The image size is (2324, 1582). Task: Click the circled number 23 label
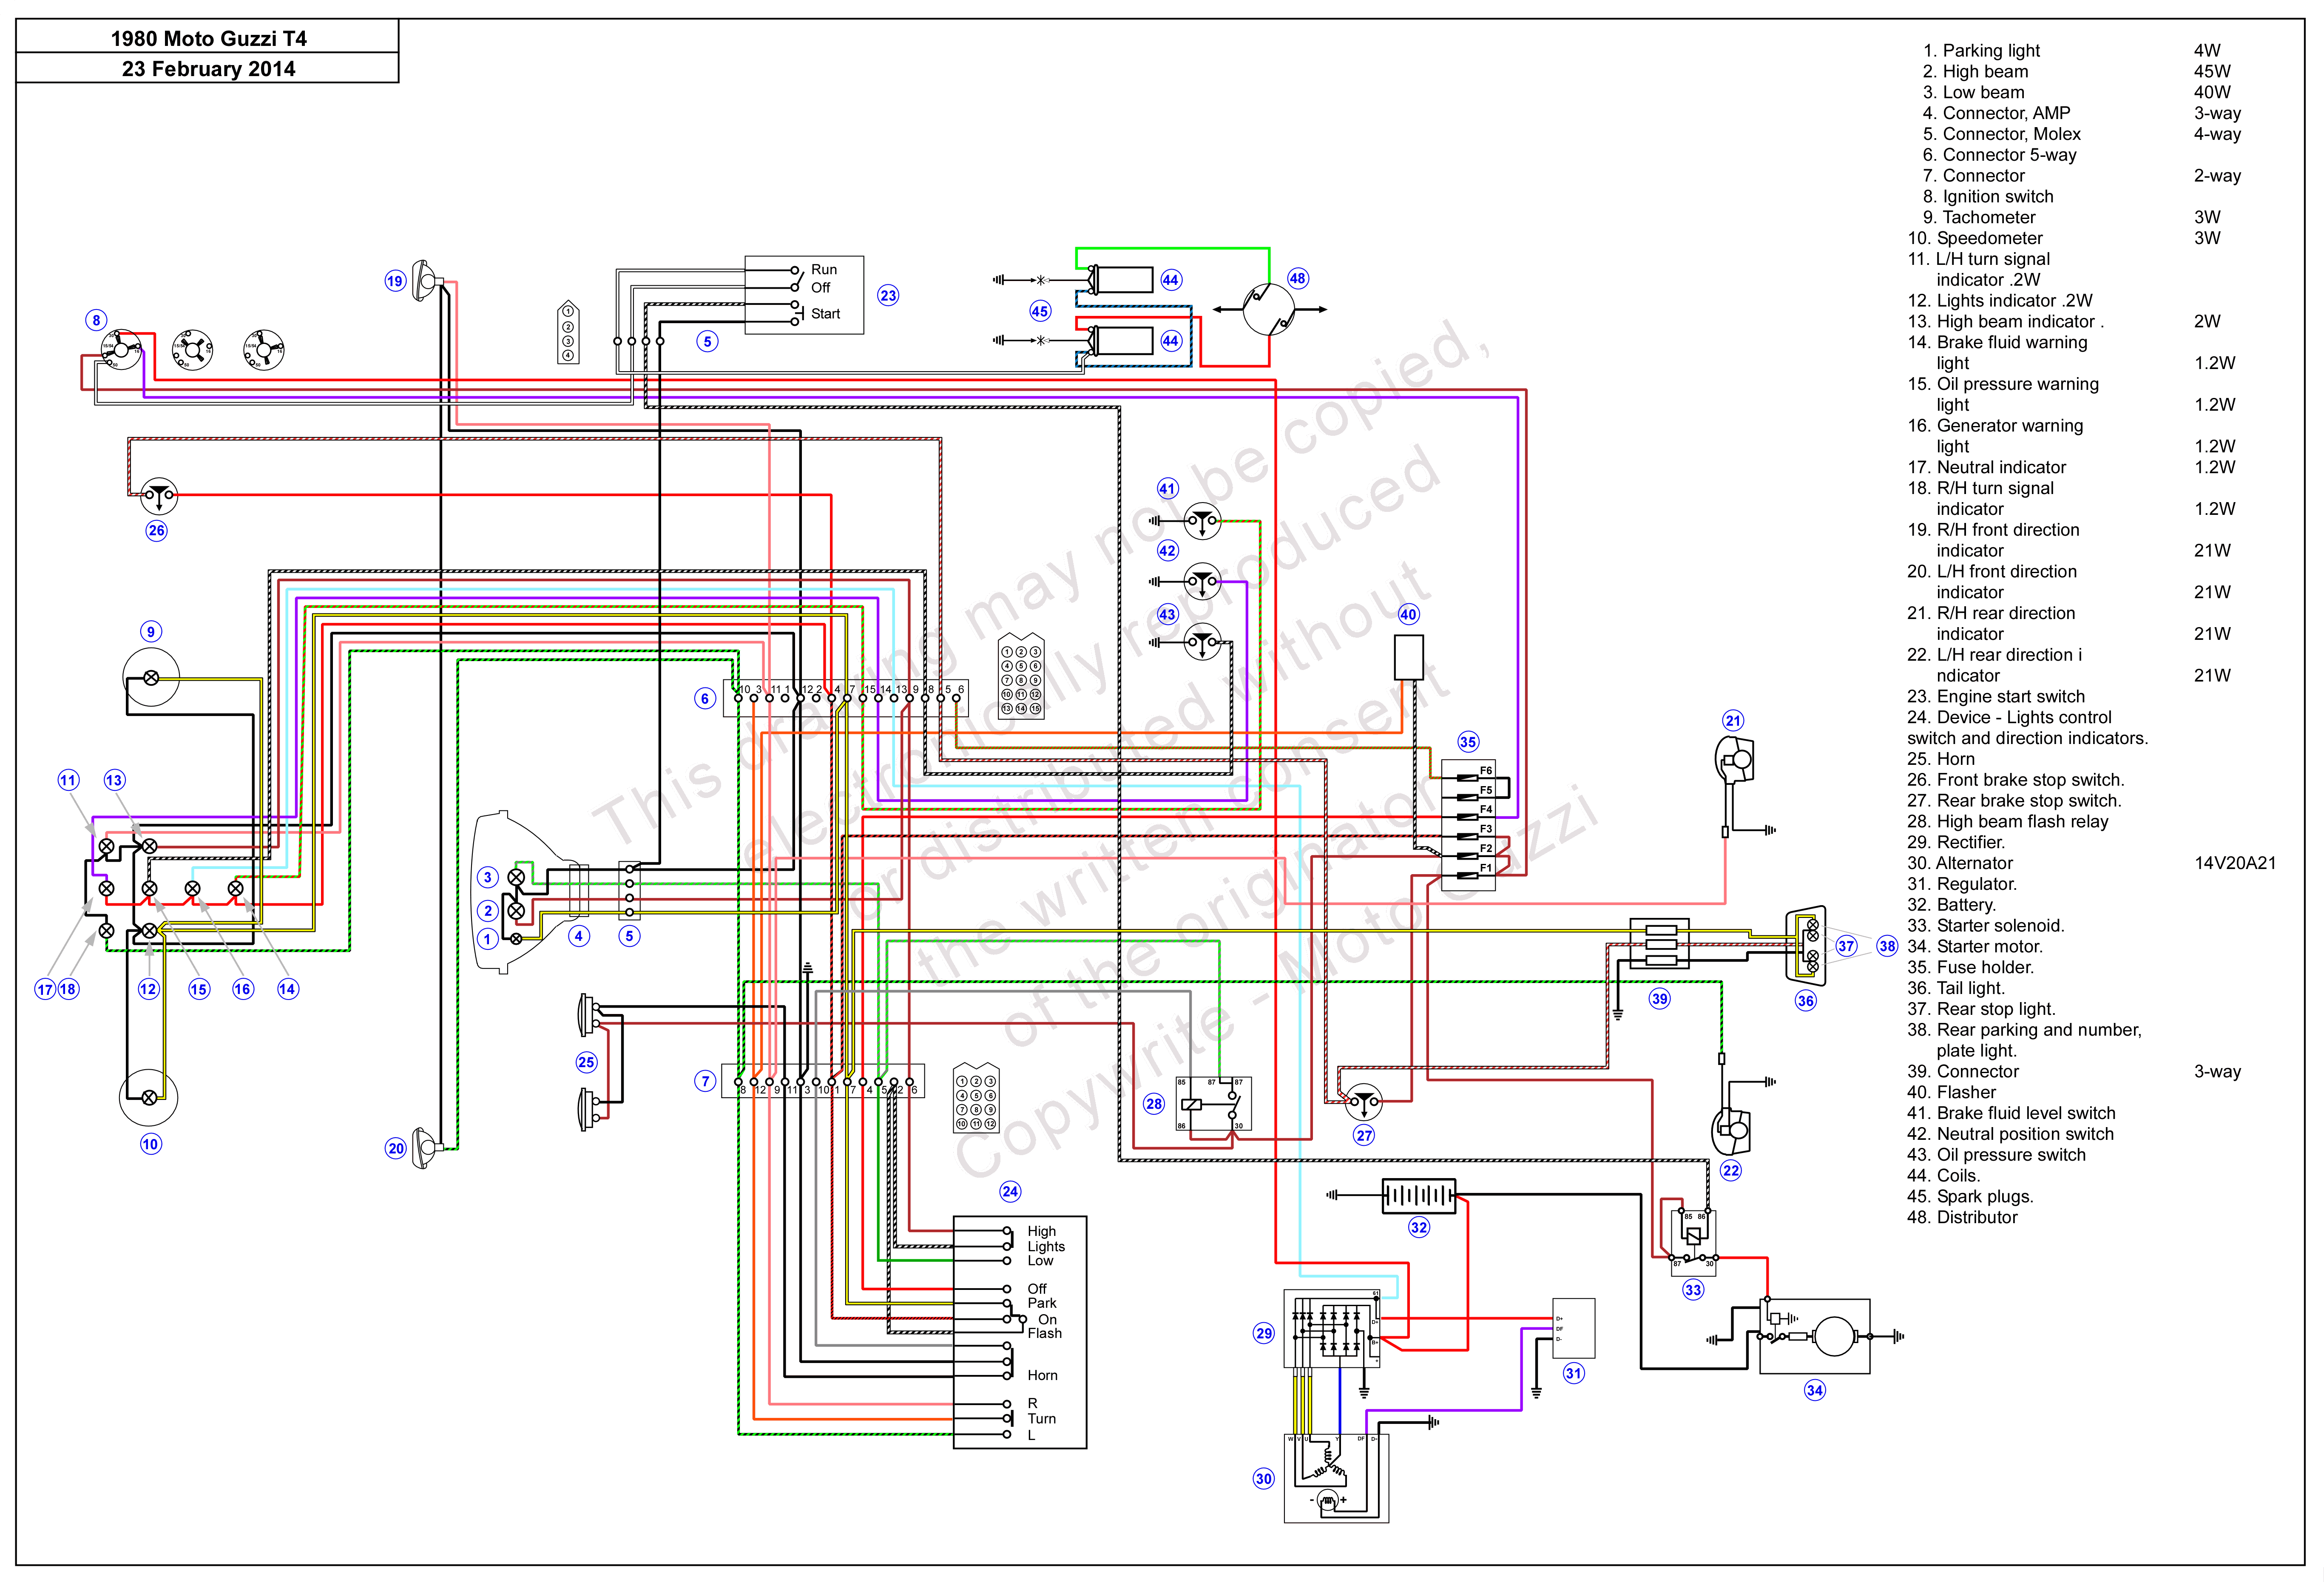(888, 295)
